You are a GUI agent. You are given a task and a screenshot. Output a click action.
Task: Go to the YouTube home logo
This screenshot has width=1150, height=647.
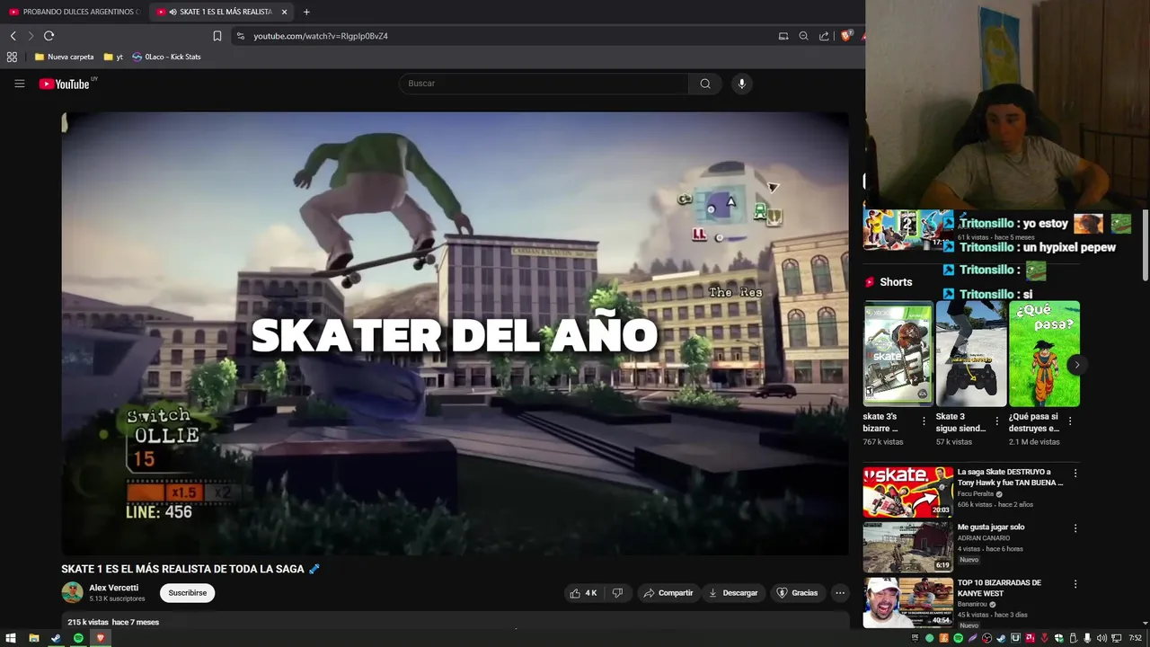[65, 84]
